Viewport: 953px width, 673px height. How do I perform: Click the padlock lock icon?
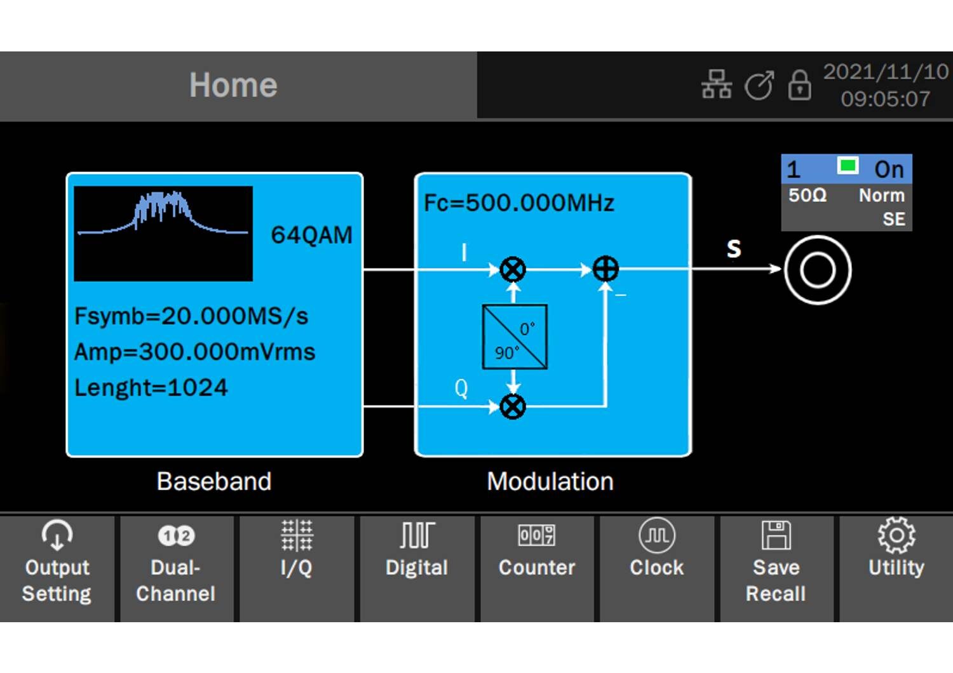(799, 85)
